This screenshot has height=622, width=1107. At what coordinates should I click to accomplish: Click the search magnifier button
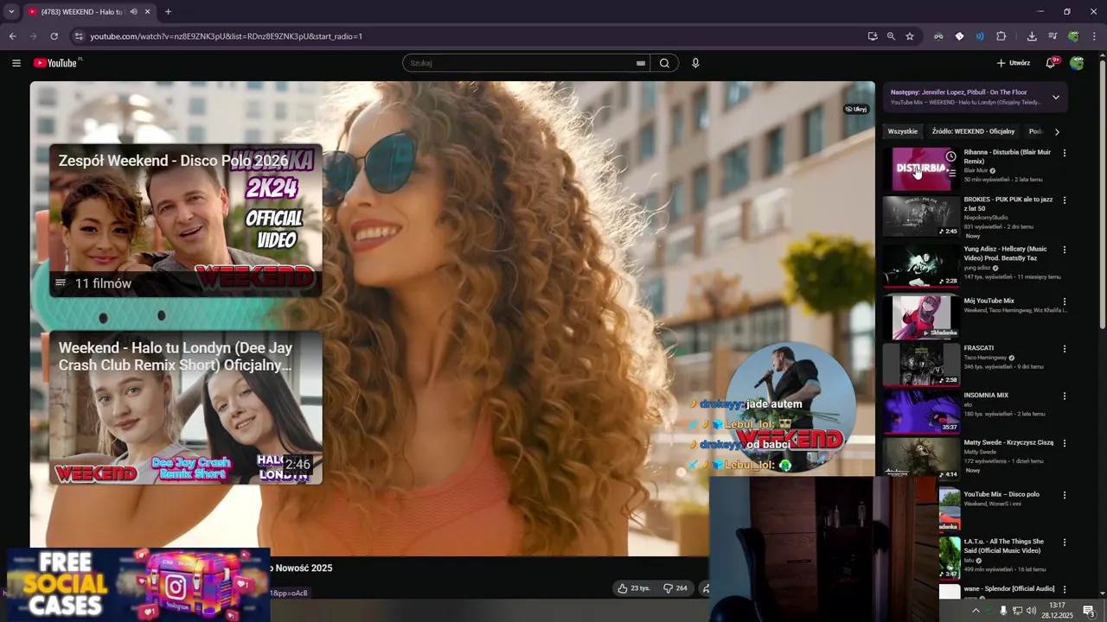click(x=664, y=63)
